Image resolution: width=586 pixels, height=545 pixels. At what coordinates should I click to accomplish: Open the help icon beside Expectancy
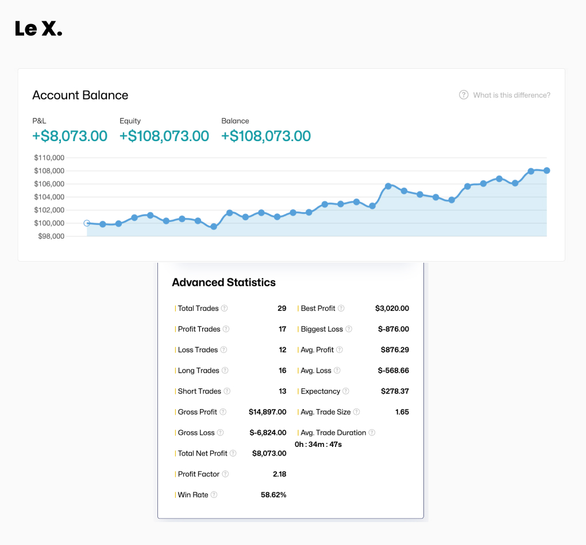346,391
